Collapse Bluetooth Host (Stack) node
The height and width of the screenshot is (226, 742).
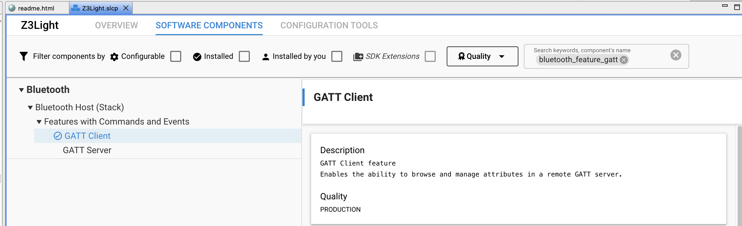click(x=30, y=108)
